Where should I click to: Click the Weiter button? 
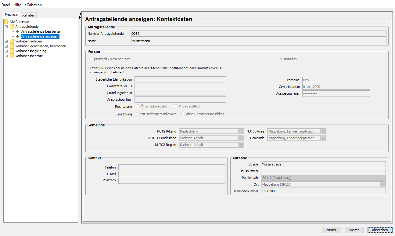(354, 230)
